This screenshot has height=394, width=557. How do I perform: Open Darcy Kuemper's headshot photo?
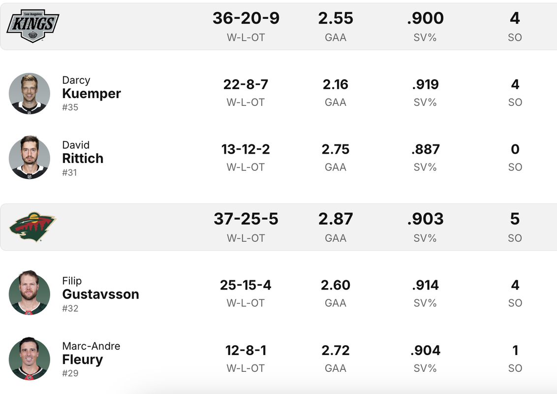coord(30,94)
